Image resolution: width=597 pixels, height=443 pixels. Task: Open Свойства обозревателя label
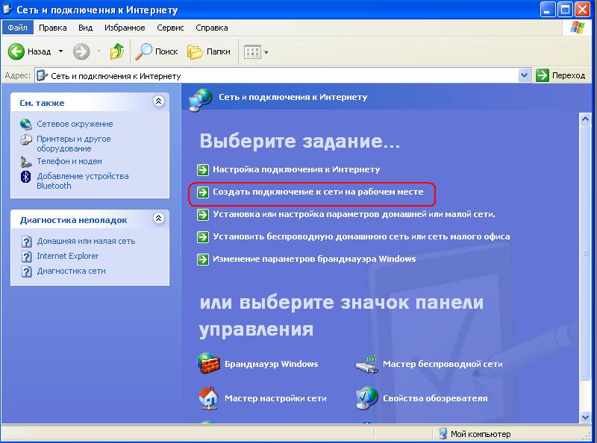coord(435,398)
